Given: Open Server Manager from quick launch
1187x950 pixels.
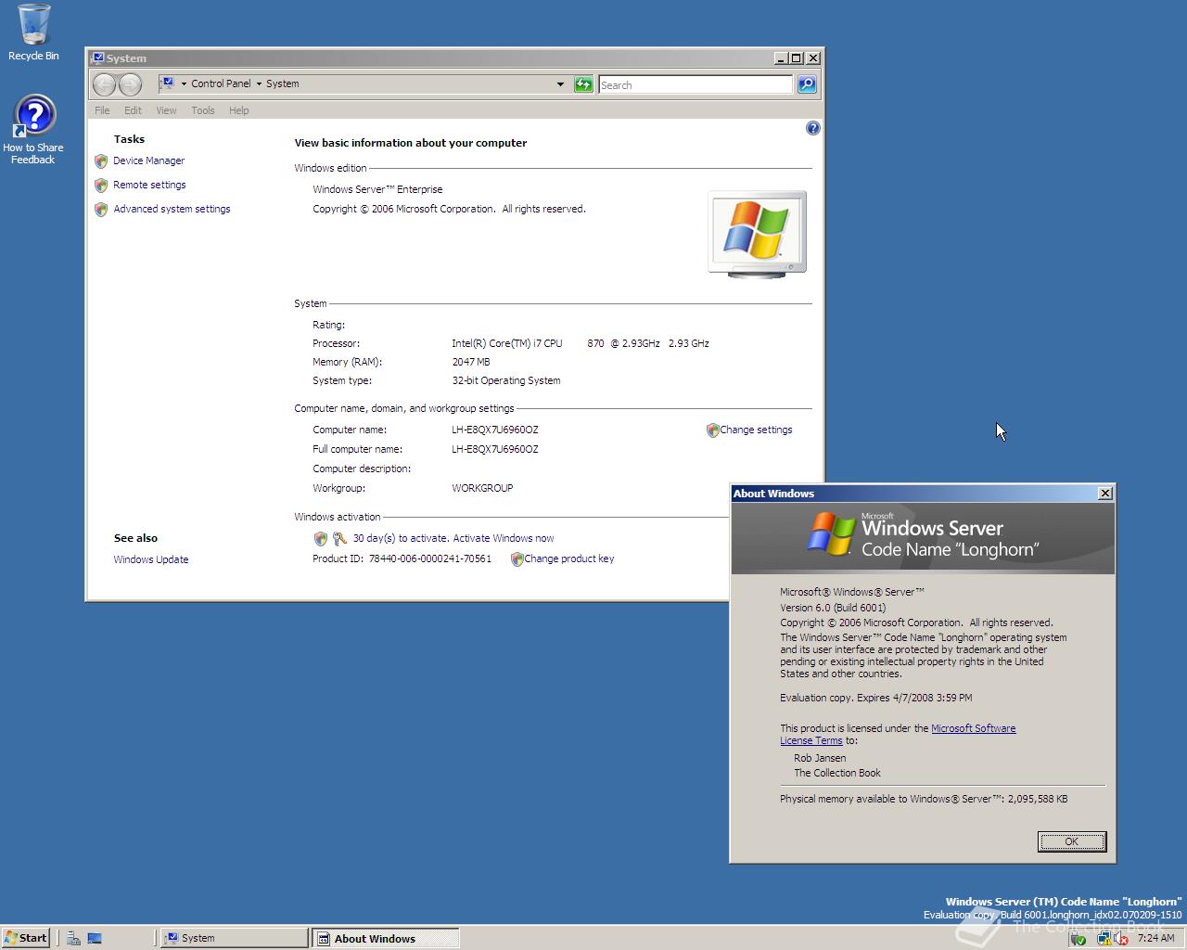Looking at the screenshot, I should tap(73, 938).
